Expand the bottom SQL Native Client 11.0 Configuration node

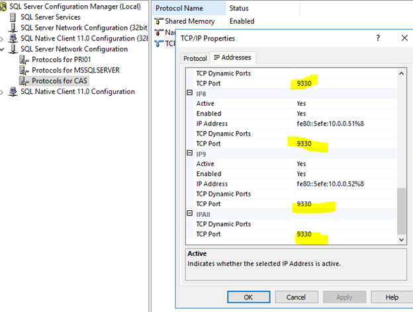[x=2, y=93]
